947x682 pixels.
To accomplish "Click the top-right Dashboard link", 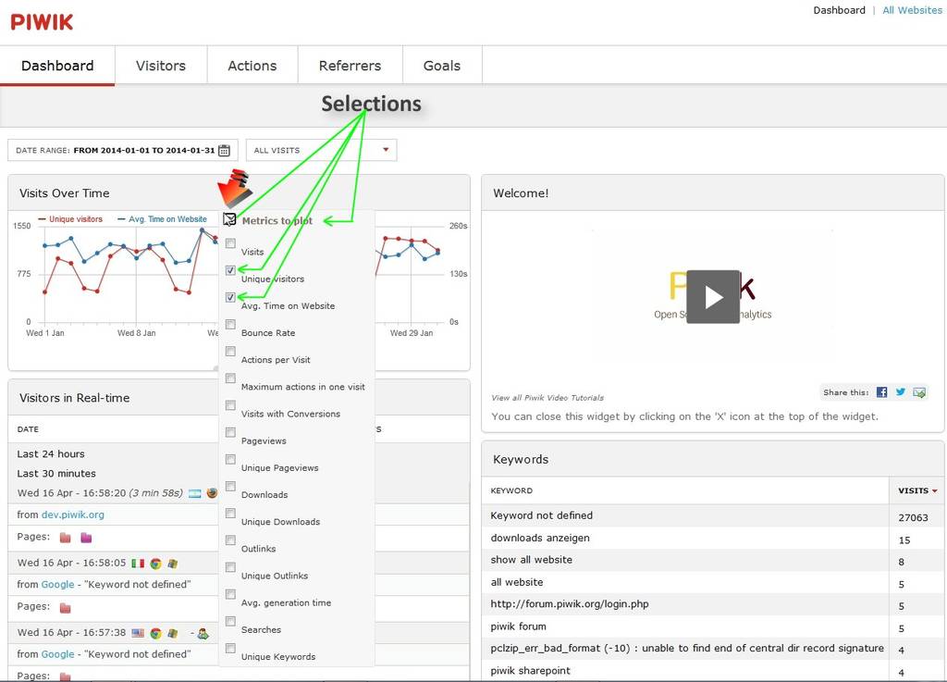I will (839, 10).
